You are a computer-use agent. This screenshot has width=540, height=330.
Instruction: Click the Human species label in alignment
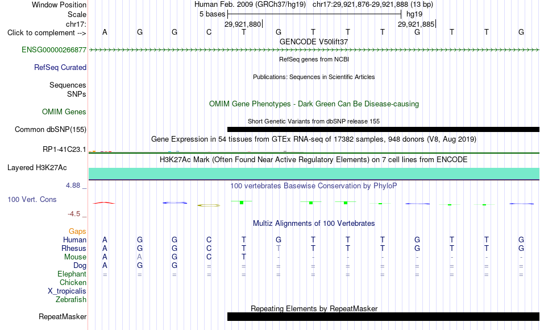(x=74, y=240)
